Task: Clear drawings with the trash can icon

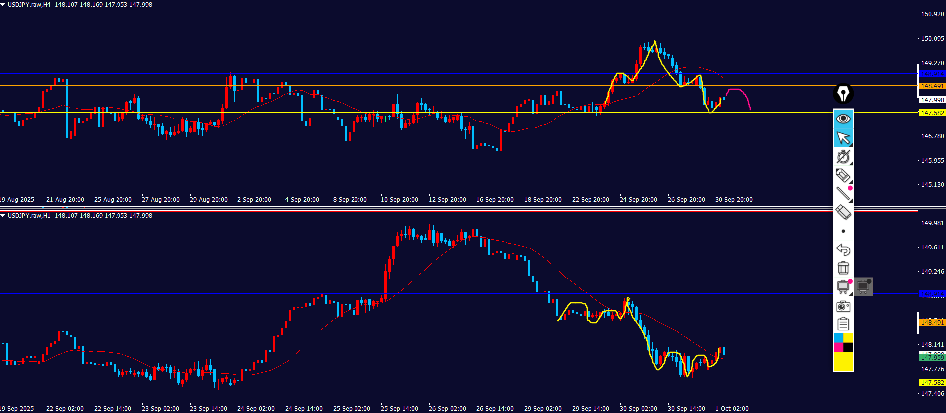Action: click(x=843, y=268)
